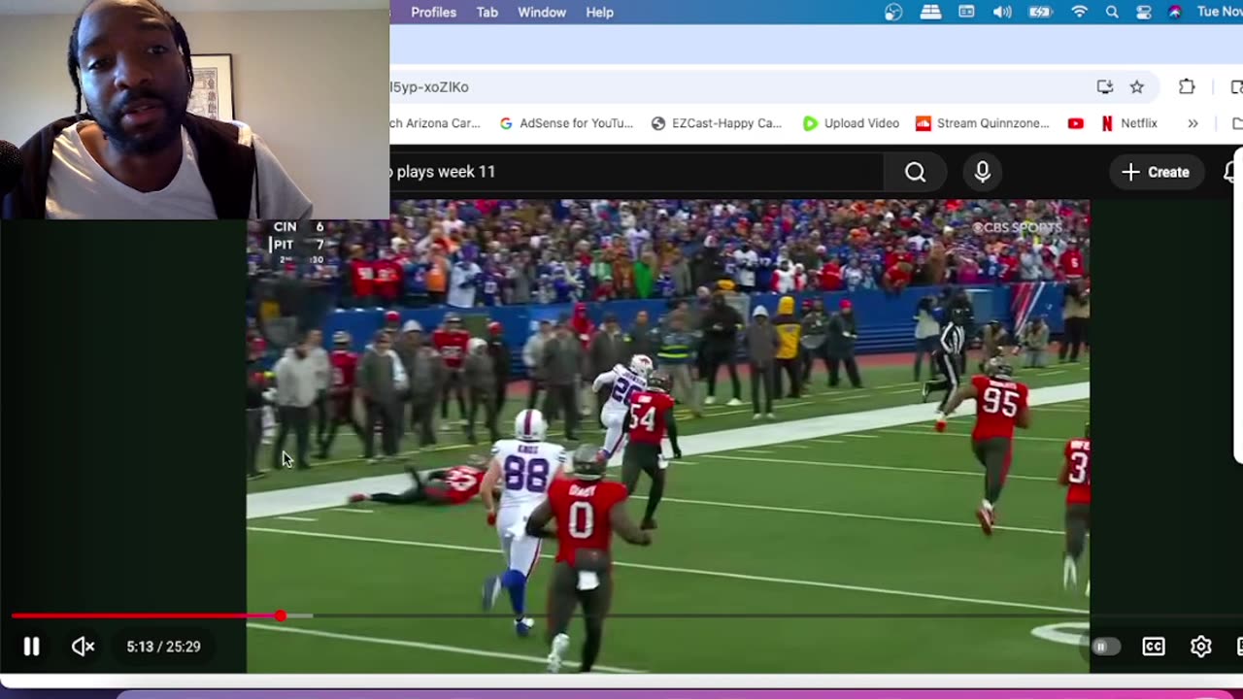The image size is (1243, 699).
Task: Open the Wi-Fi menu bar icon
Action: tap(1079, 13)
